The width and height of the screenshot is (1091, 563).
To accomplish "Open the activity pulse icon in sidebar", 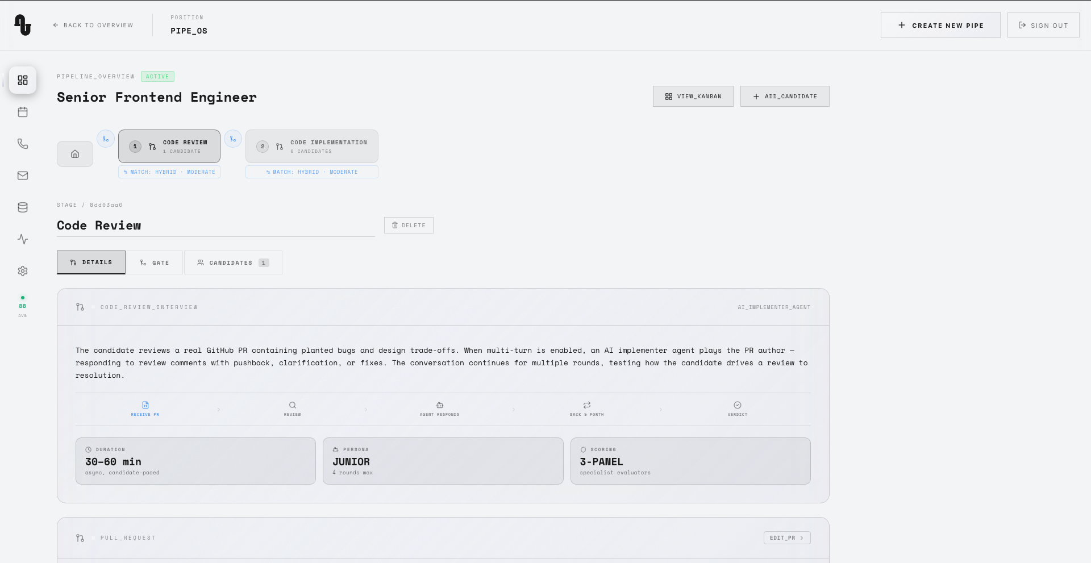I will [23, 239].
